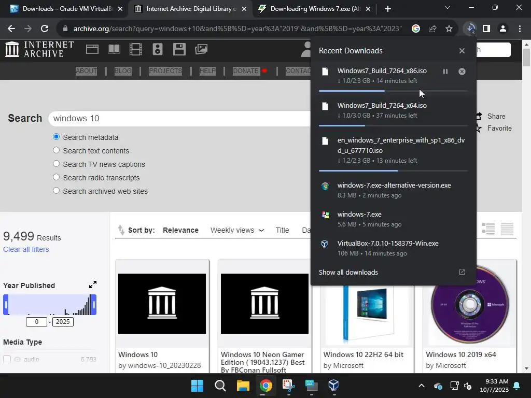Open VirtualBox-7.0.10-158379-Win.exe download entry
Viewport: 531px width, 398px height.
point(393,248)
